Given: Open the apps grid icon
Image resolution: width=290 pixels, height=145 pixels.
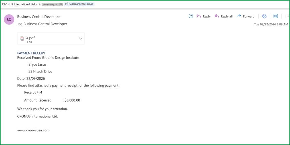Looking at the screenshot, I should [x=276, y=16].
